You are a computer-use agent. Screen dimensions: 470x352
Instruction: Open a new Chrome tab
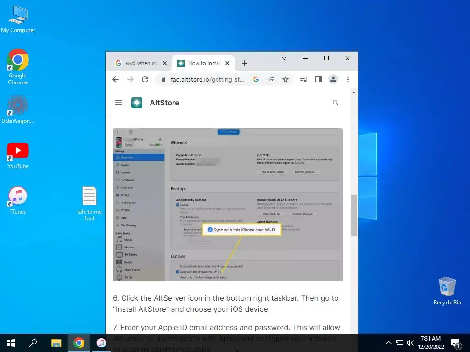click(x=245, y=63)
